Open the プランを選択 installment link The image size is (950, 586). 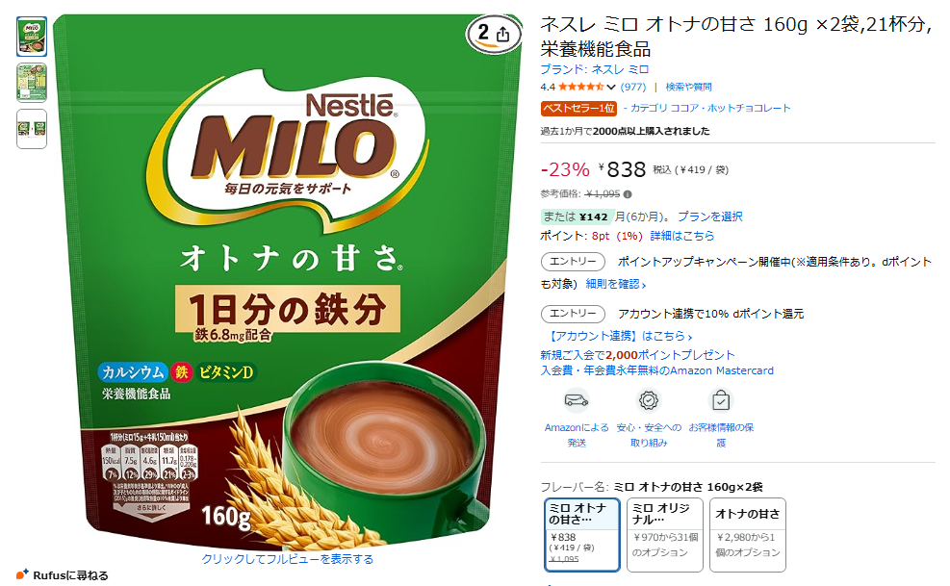(x=710, y=217)
